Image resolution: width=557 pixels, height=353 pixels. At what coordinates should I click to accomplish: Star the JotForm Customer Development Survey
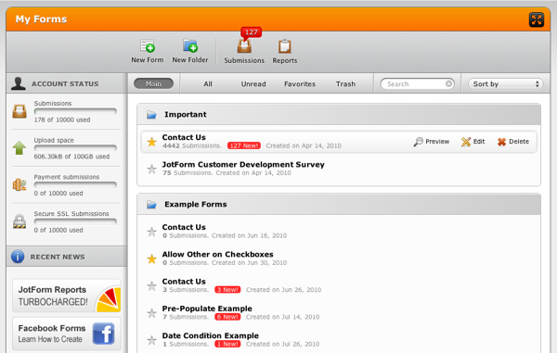click(x=151, y=169)
